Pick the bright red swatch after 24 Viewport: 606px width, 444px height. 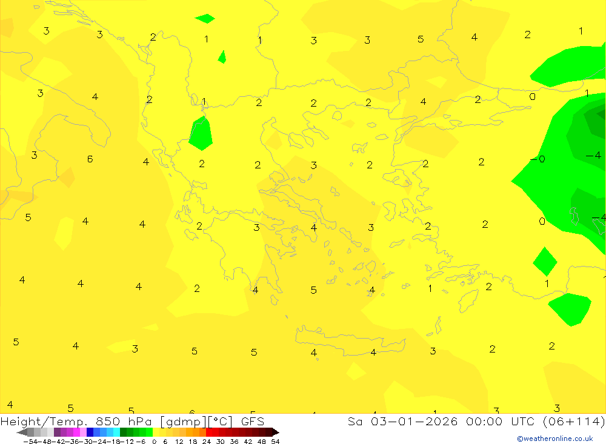coord(209,432)
